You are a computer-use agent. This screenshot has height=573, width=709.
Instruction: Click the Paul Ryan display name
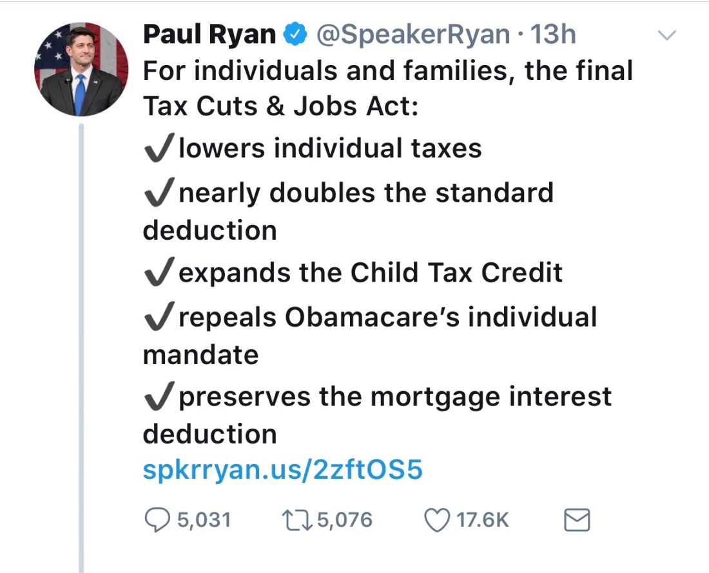[x=209, y=35]
